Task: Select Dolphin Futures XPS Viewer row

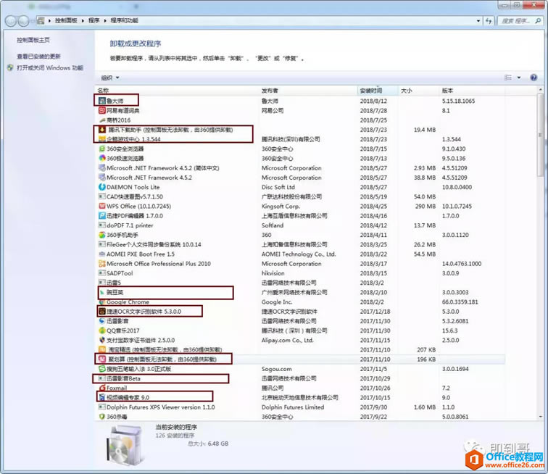Action: tap(300, 407)
